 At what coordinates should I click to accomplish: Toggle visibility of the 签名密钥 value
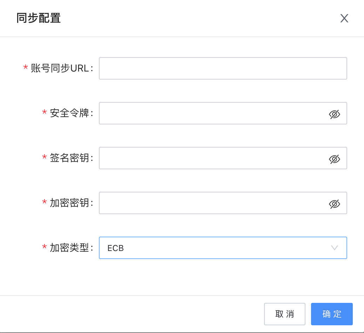click(334, 159)
